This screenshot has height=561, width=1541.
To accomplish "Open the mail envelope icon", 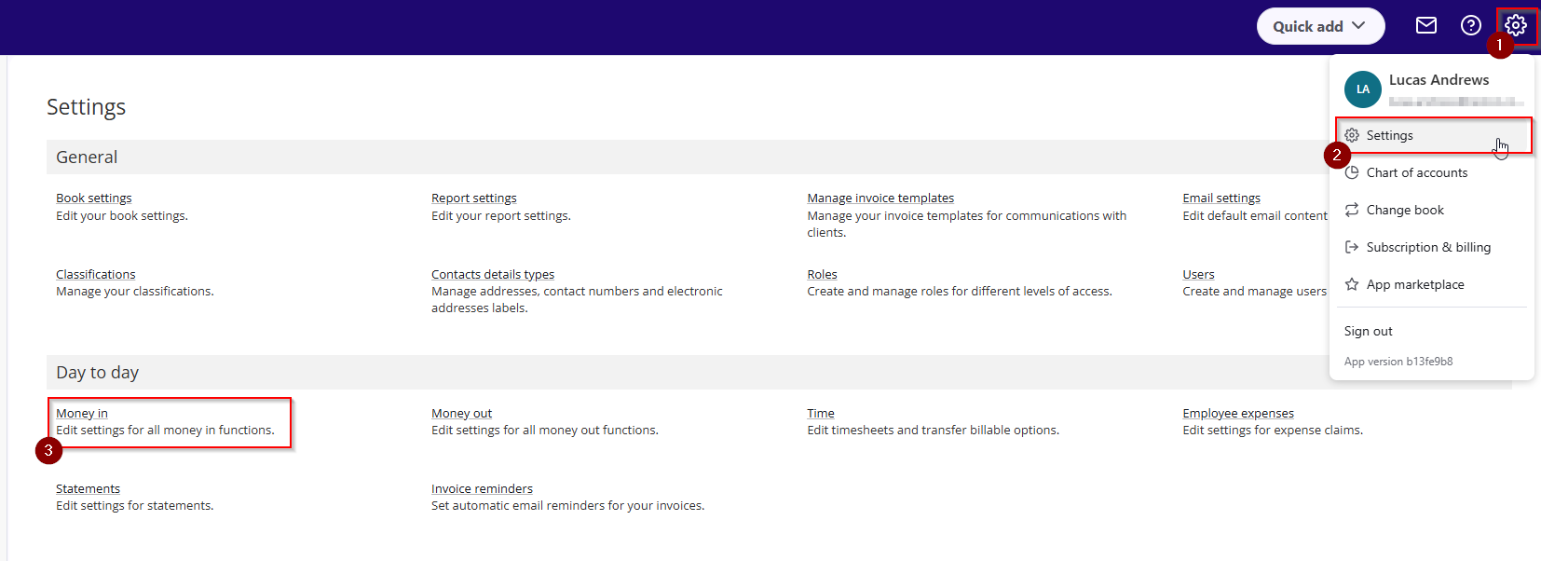I will point(1426,25).
